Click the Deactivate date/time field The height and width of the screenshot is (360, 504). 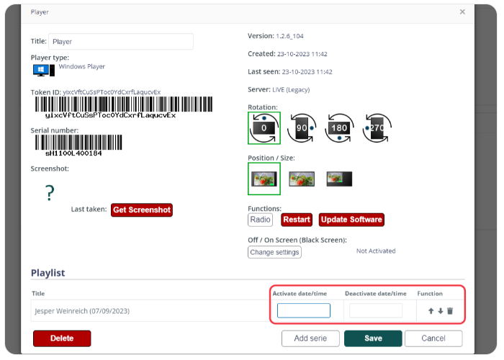coord(376,310)
